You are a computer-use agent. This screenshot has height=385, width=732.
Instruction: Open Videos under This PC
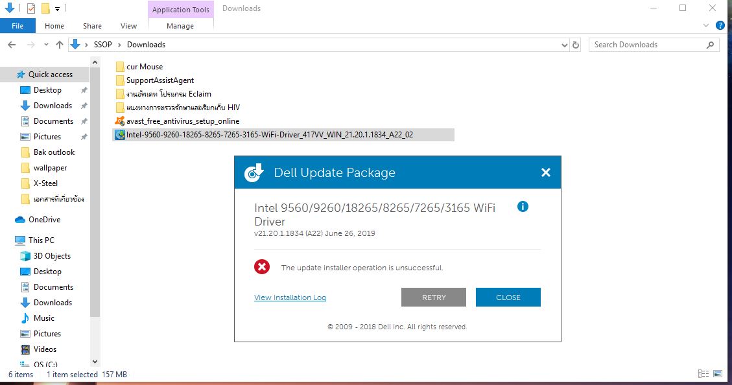[45, 349]
